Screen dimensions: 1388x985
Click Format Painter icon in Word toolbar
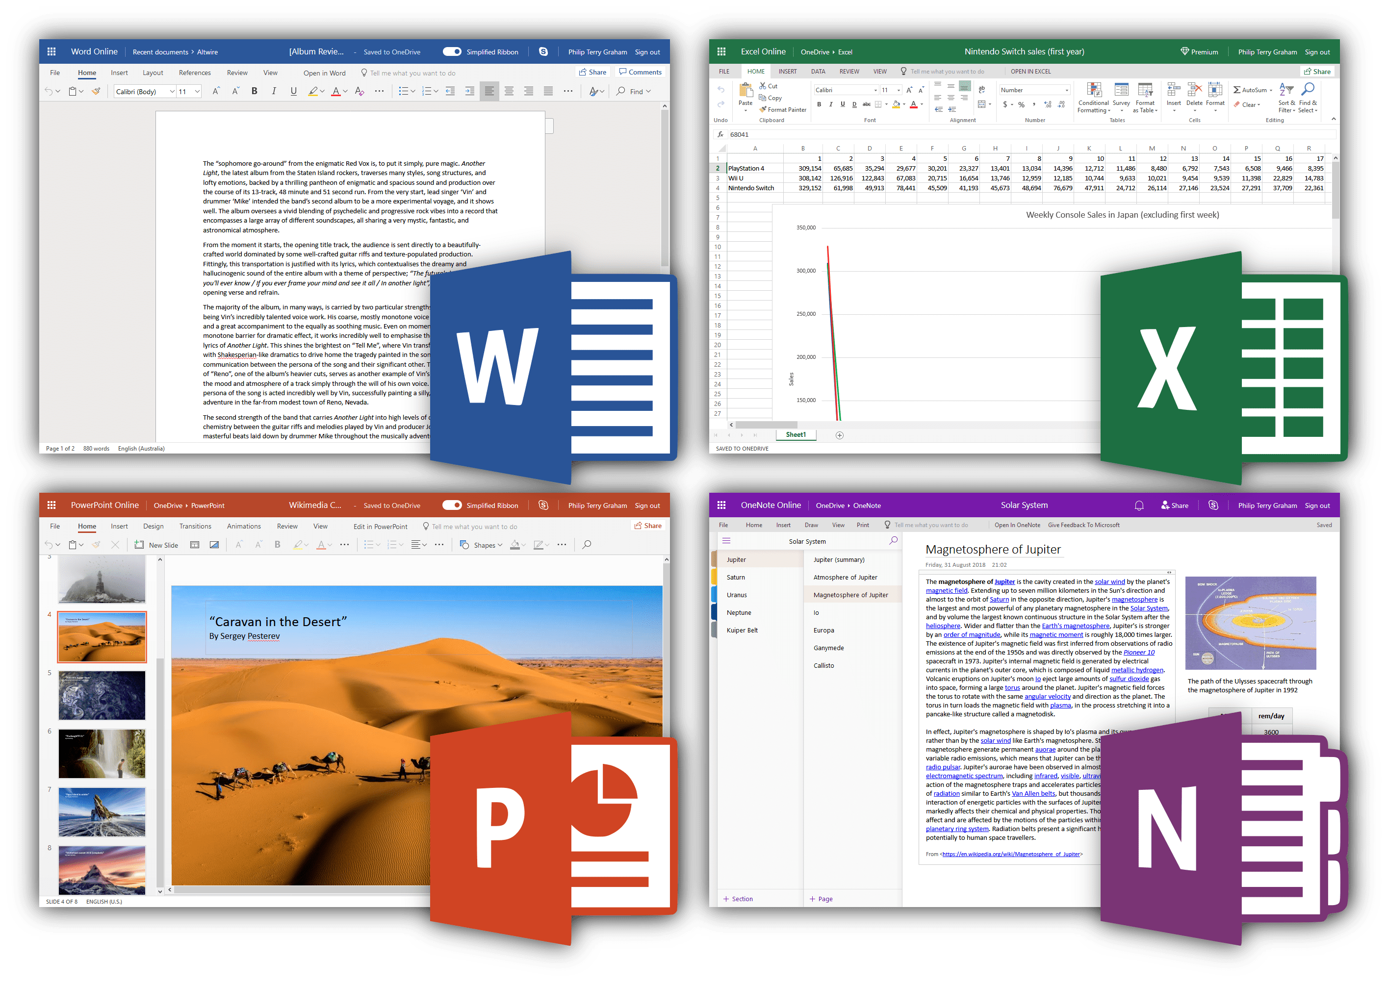(x=96, y=91)
